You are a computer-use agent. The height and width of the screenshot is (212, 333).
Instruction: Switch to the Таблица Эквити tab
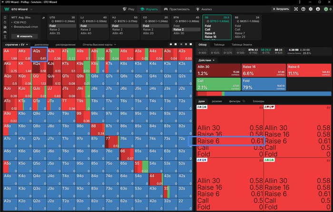[x=242, y=45]
